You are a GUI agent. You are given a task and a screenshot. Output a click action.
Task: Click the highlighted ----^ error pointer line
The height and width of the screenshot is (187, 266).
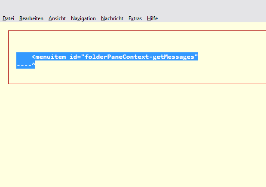point(26,64)
